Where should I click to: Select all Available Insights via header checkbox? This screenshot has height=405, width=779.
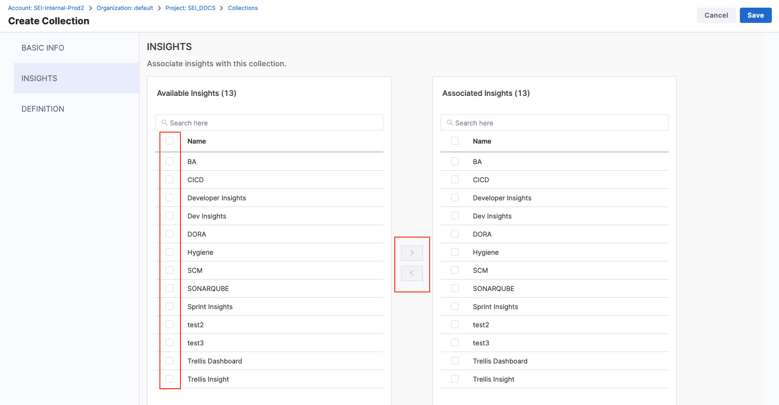pyautogui.click(x=169, y=141)
